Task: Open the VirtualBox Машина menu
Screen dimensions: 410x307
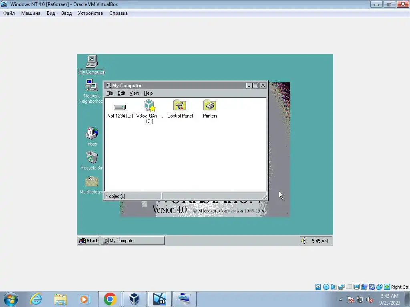Action: [x=30, y=13]
